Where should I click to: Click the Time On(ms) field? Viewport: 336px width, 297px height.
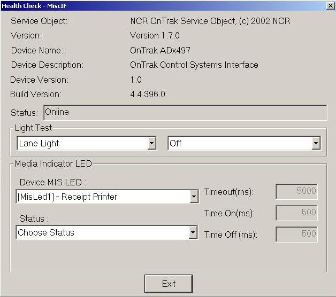pos(296,213)
